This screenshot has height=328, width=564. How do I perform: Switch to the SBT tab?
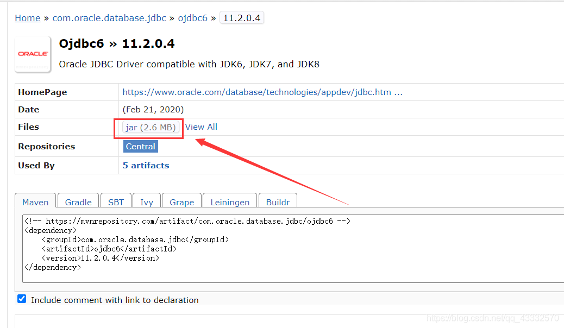116,201
